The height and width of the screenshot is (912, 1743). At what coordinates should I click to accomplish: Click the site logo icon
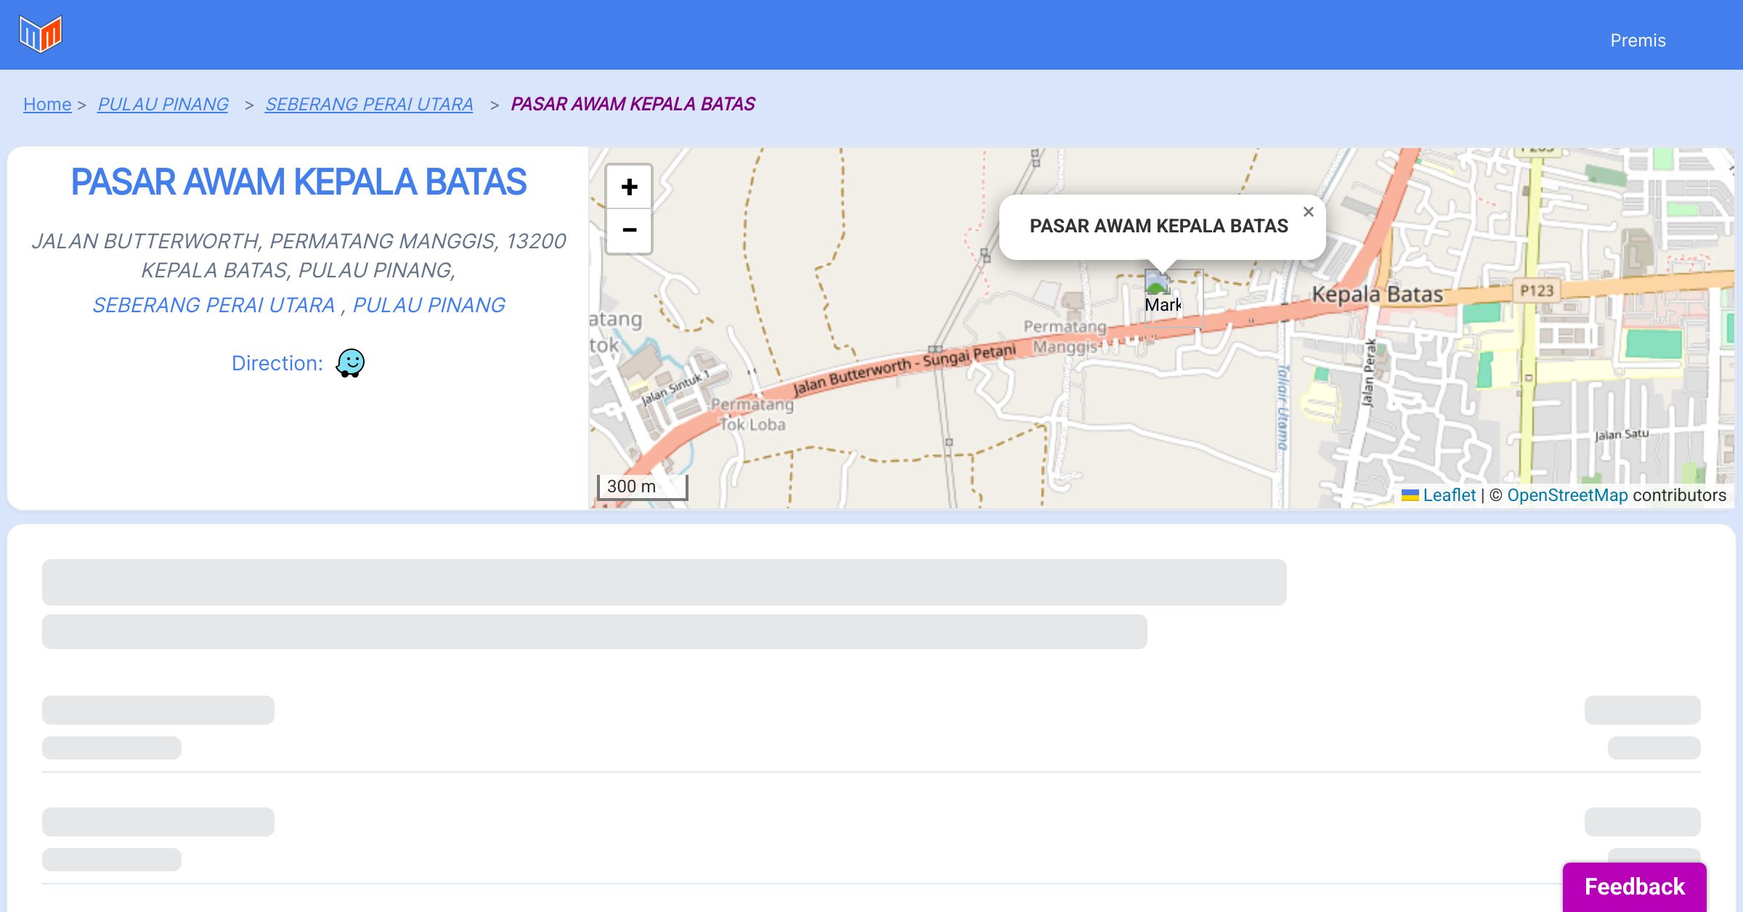pyautogui.click(x=41, y=34)
